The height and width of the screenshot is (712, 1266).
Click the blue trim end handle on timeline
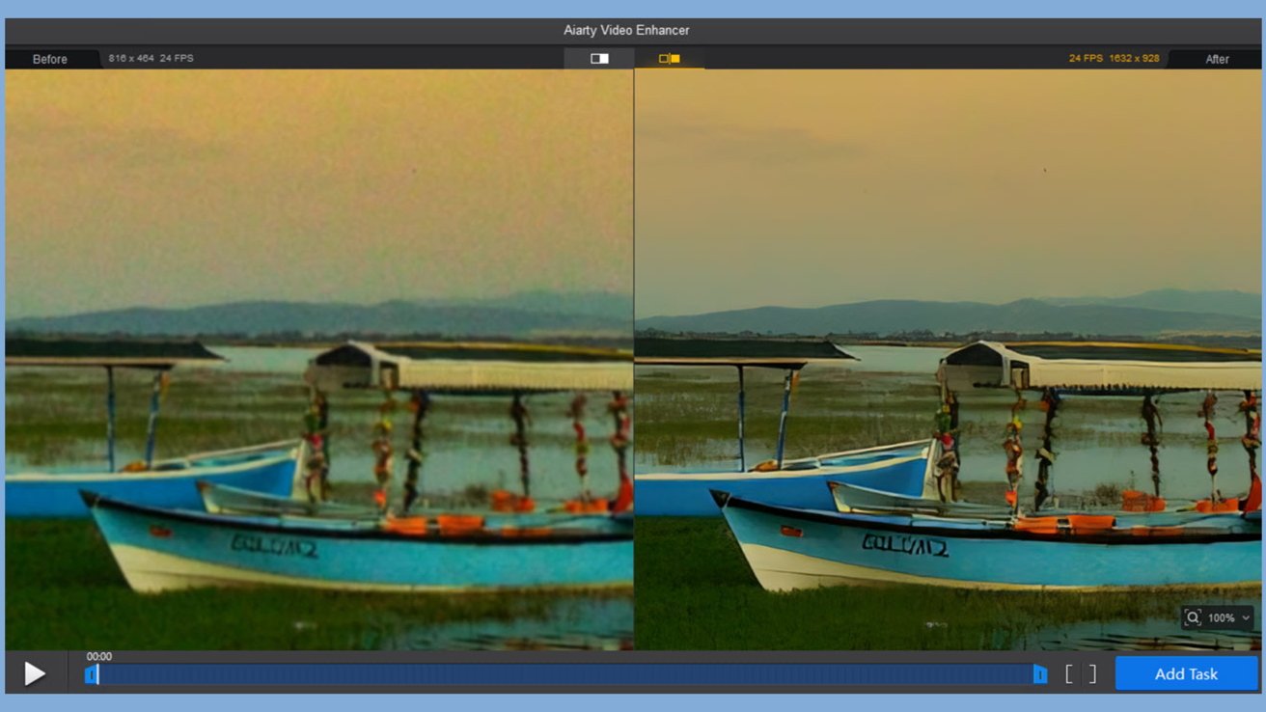(1039, 674)
